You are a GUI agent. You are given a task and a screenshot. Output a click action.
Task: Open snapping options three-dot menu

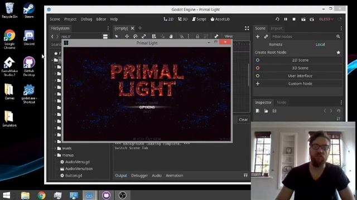click(x=189, y=36)
